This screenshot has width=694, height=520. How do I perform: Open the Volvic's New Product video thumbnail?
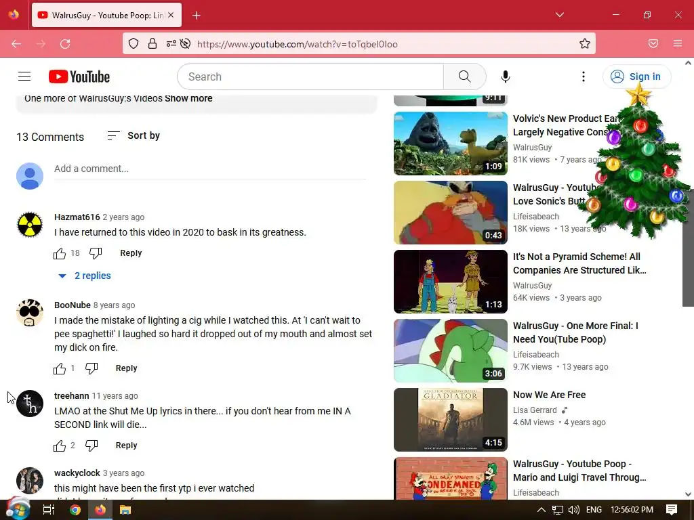click(x=451, y=144)
